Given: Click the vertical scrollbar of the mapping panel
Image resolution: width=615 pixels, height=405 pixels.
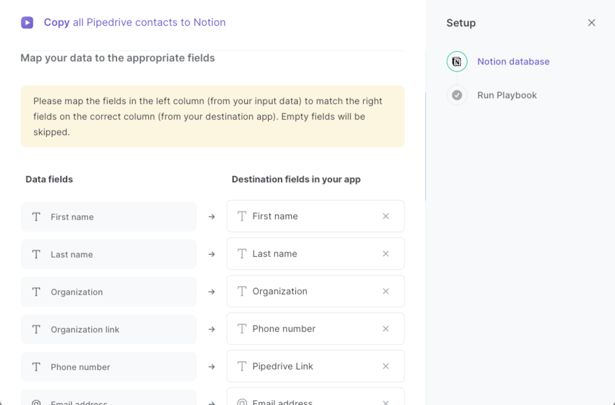Looking at the screenshot, I should coord(426,146).
